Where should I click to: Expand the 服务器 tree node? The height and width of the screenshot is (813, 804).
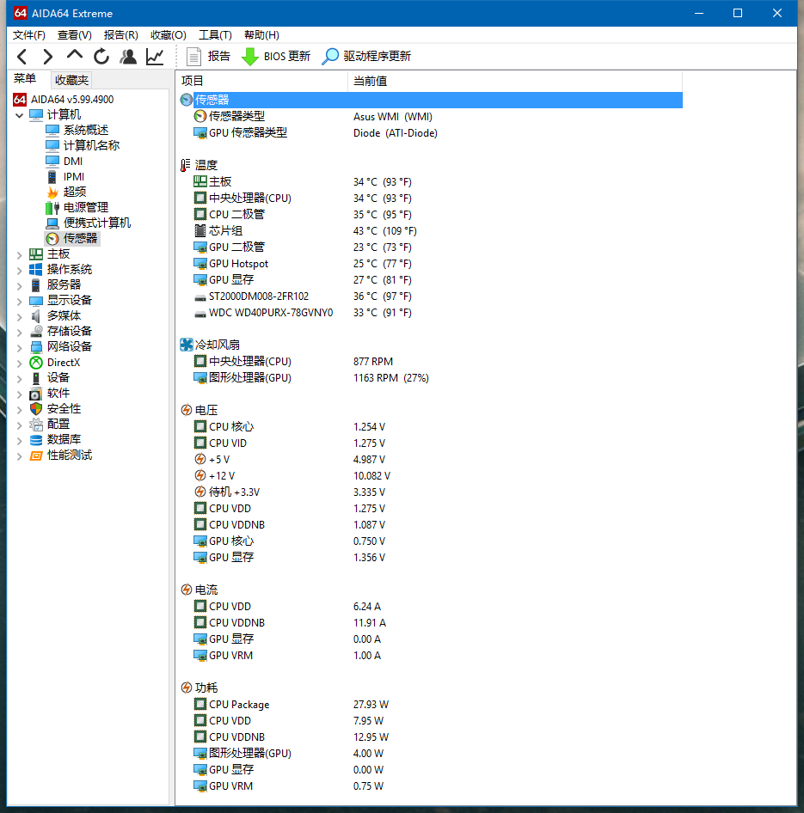(x=19, y=285)
